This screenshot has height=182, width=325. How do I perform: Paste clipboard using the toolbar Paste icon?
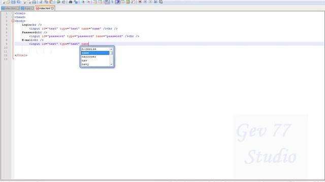point(51,2)
